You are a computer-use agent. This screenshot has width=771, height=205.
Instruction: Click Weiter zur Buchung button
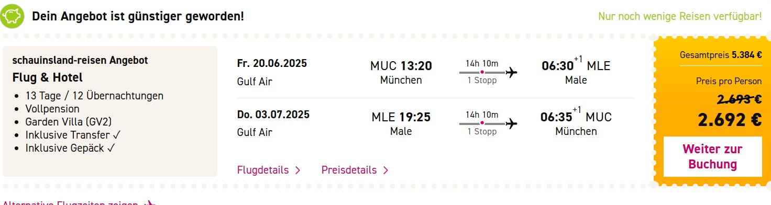[712, 156]
